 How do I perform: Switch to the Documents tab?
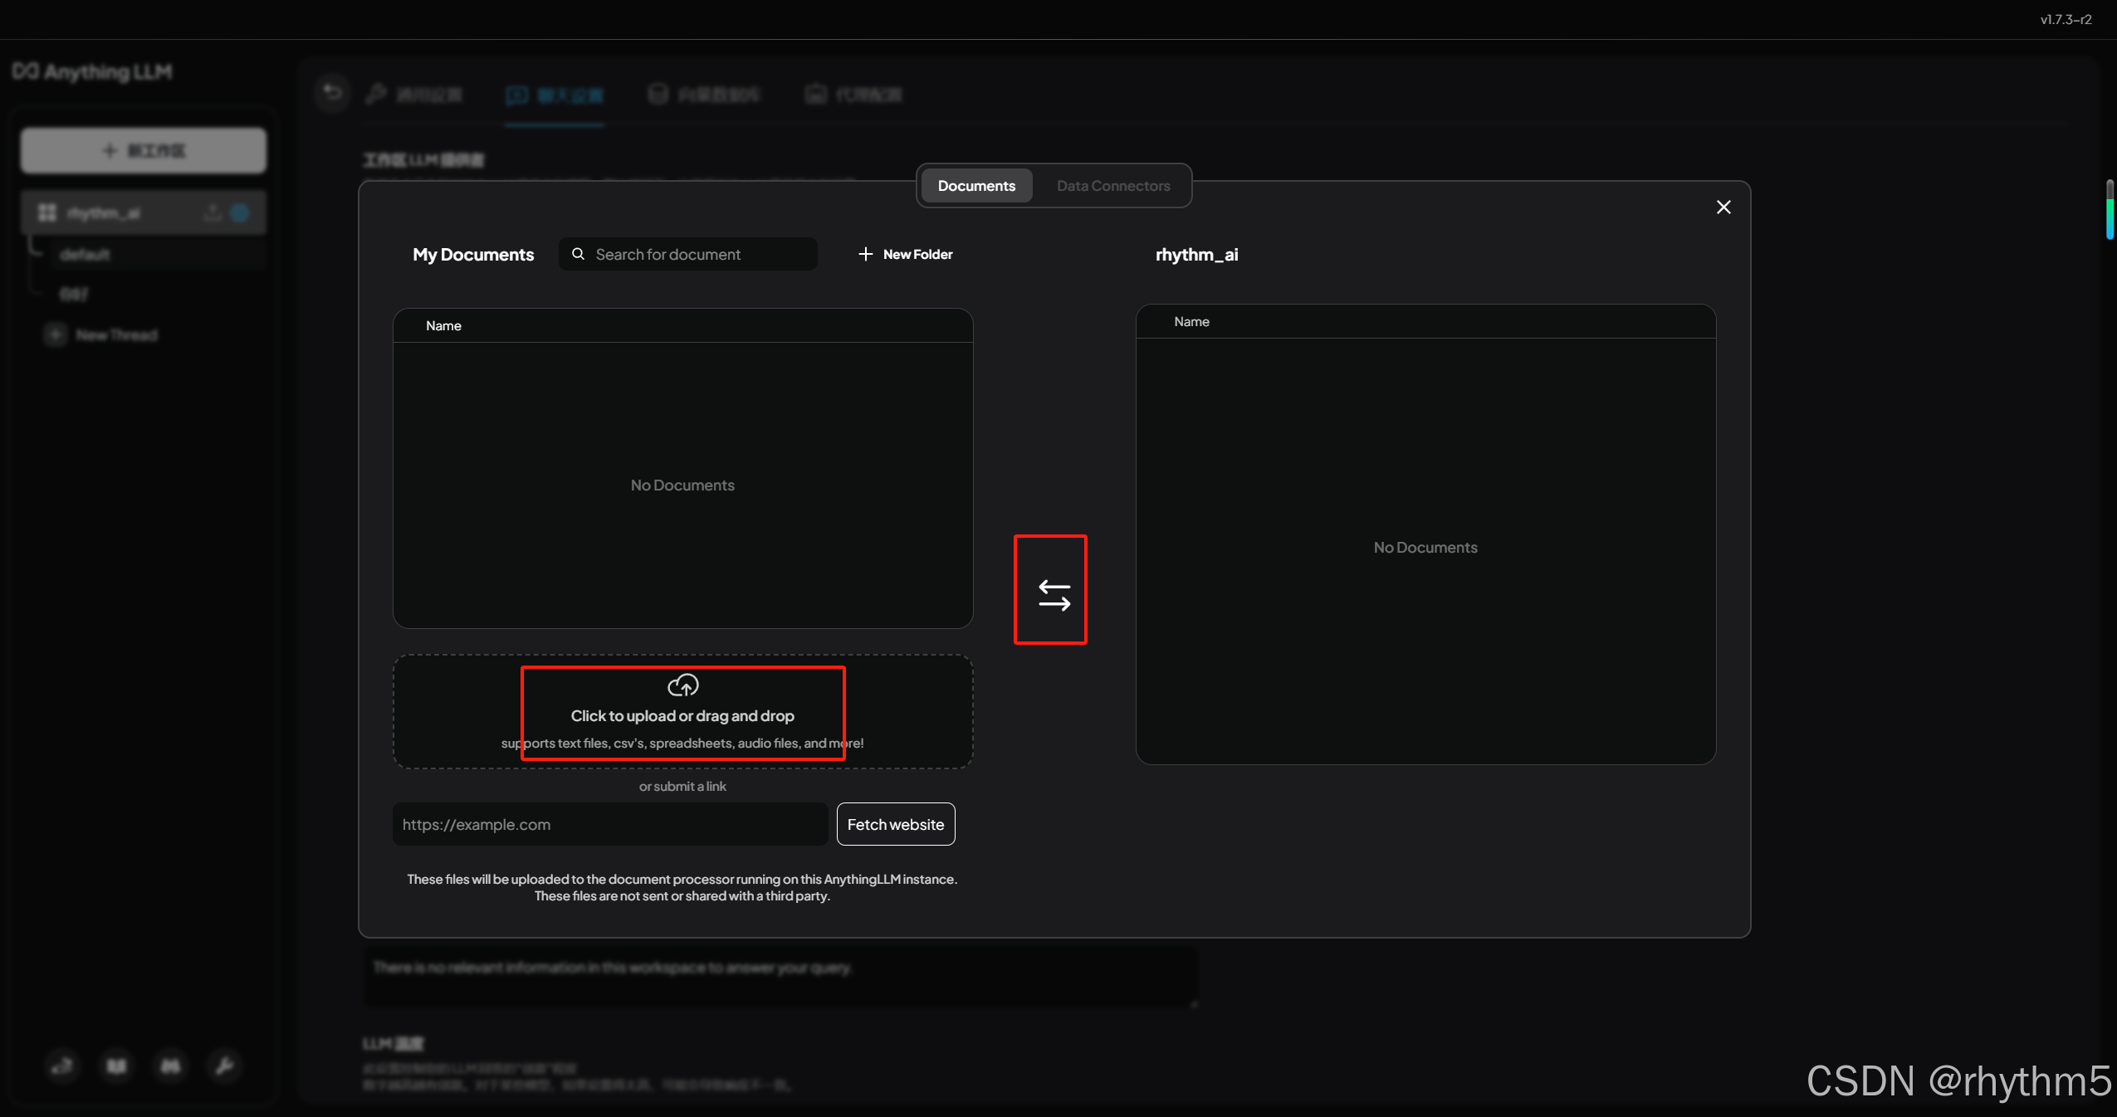coord(976,186)
